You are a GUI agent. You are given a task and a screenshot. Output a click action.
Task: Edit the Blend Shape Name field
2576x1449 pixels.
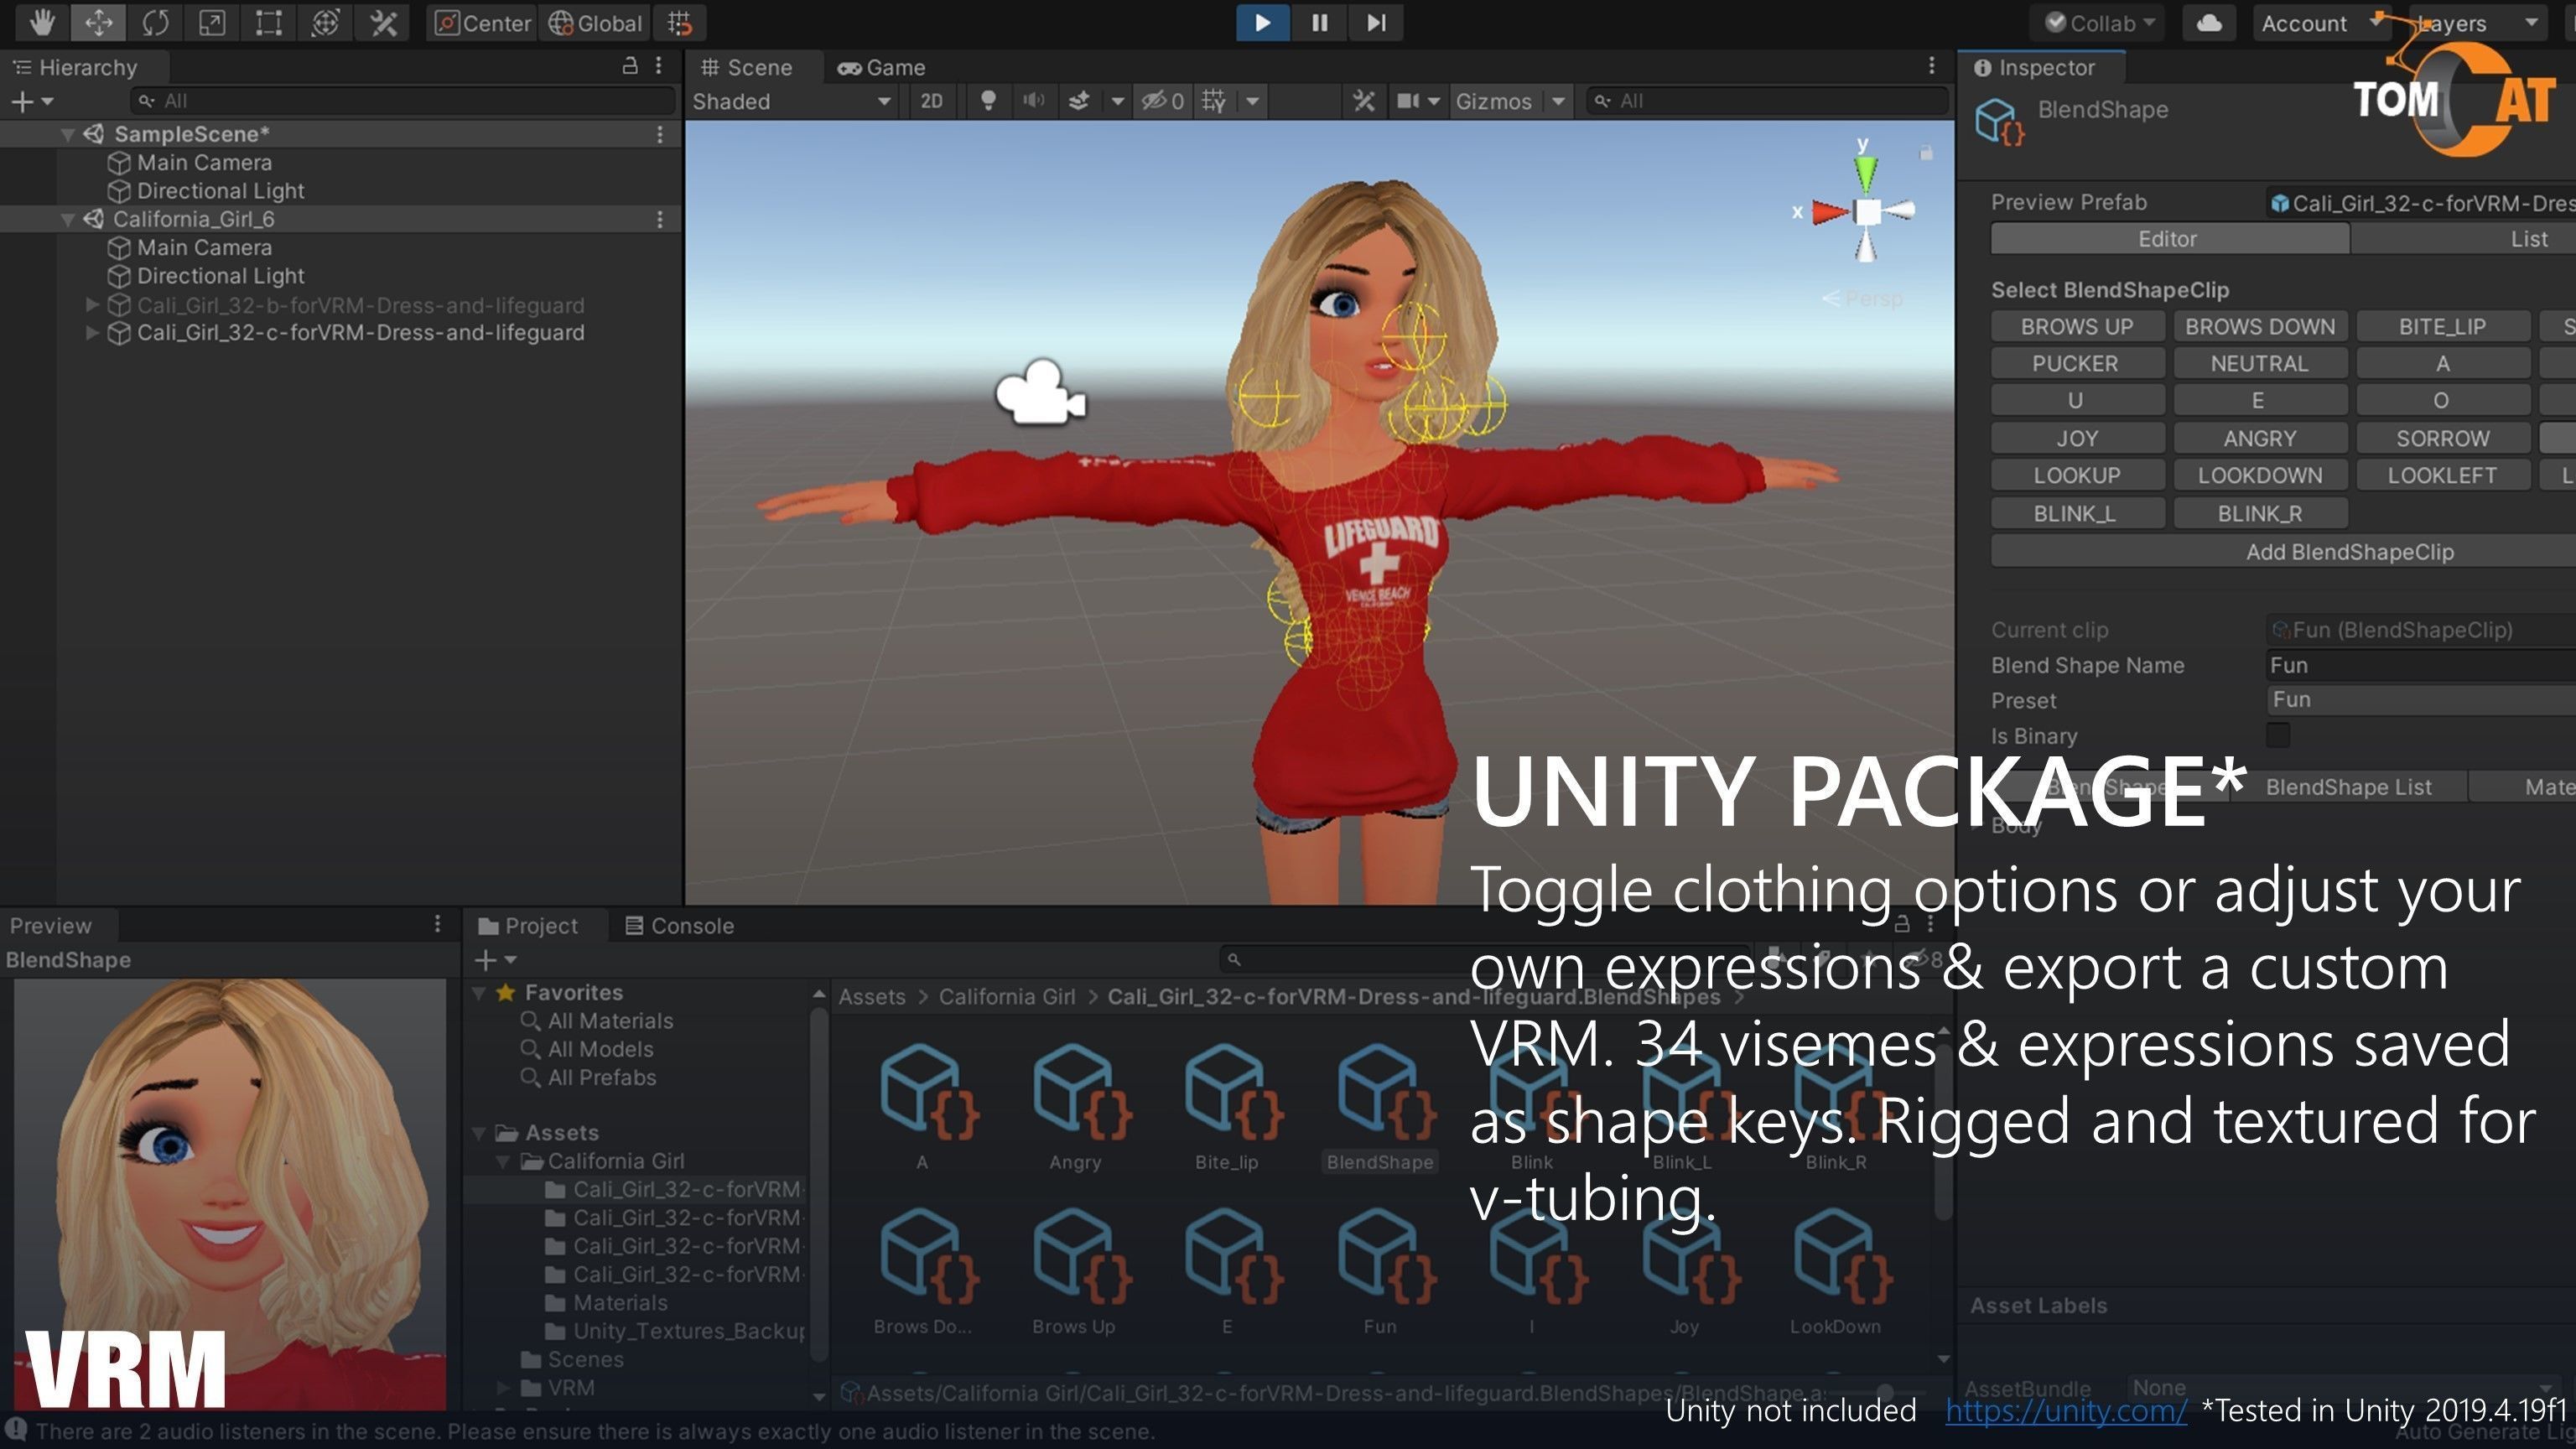[x=2420, y=665]
